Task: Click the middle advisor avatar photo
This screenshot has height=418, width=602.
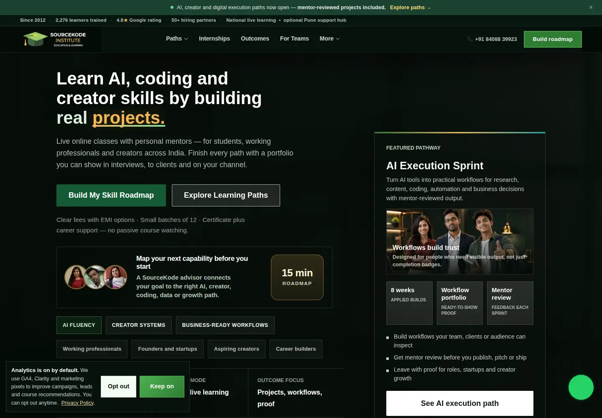Action: 96,277
